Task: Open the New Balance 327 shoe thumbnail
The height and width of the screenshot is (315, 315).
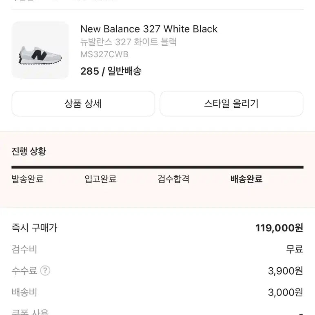Action: pos(40,50)
